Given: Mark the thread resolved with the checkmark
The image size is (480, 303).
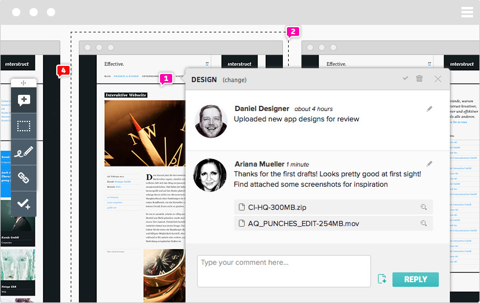Looking at the screenshot, I should click(x=405, y=78).
